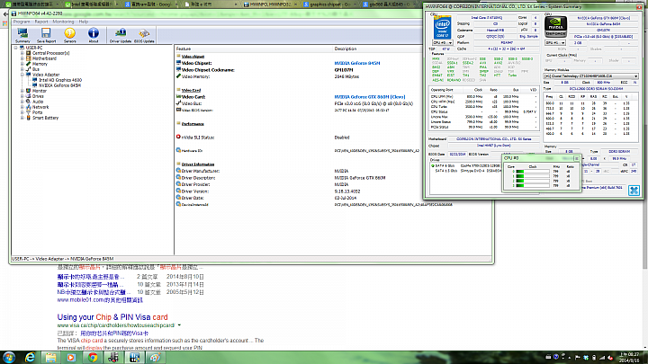Viewport: 648px width, 364px height.
Task: Select the Smart Battery tree node
Action: 46,118
